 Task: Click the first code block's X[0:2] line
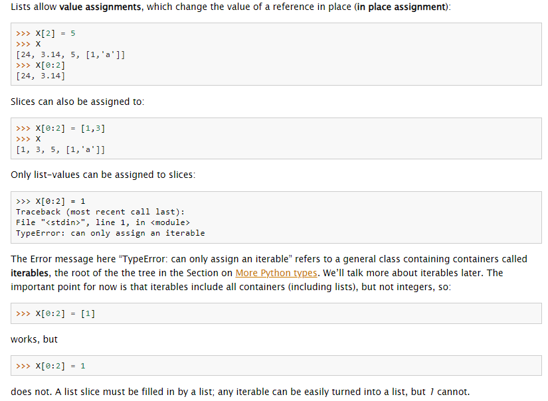41,65
